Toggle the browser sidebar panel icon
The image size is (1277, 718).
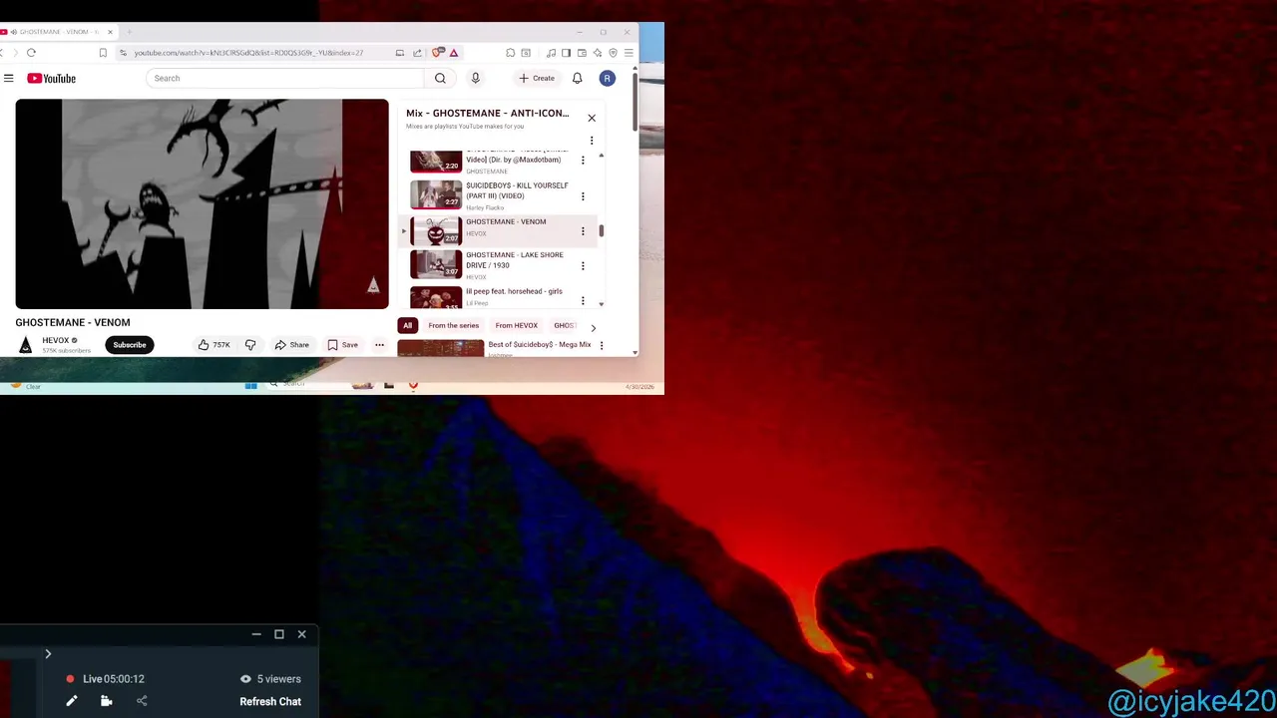click(x=566, y=53)
